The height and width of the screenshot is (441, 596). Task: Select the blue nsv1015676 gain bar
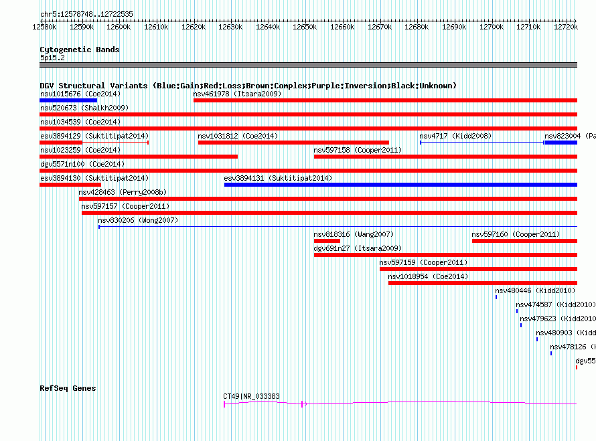(x=68, y=100)
